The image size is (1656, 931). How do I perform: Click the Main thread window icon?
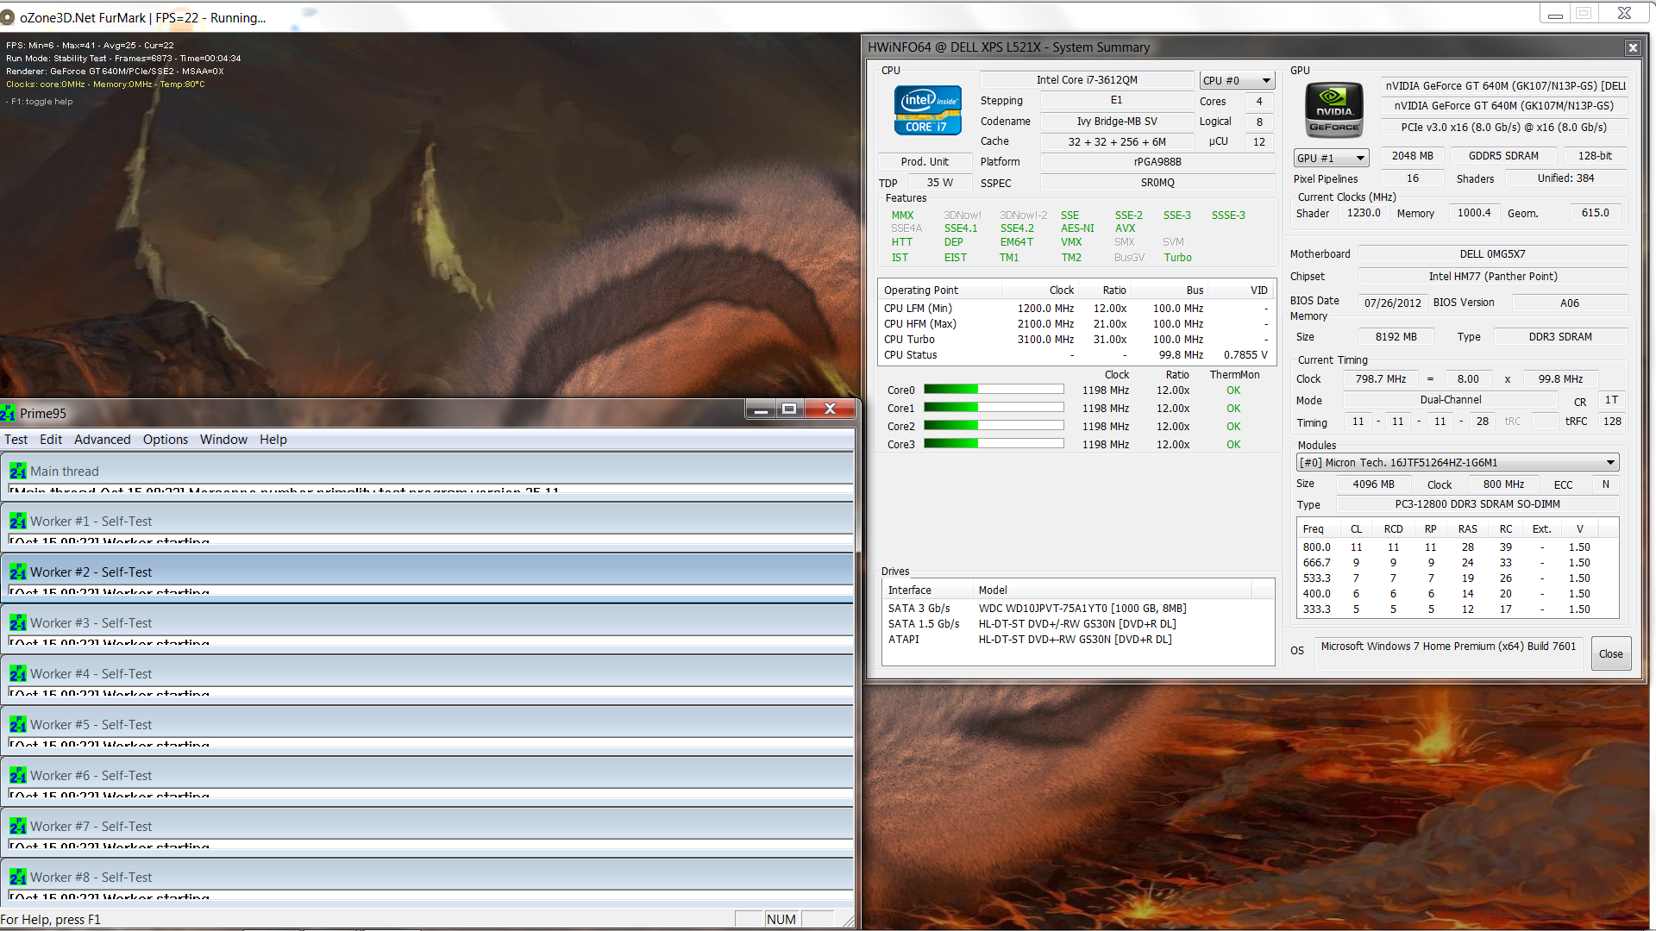tap(18, 471)
